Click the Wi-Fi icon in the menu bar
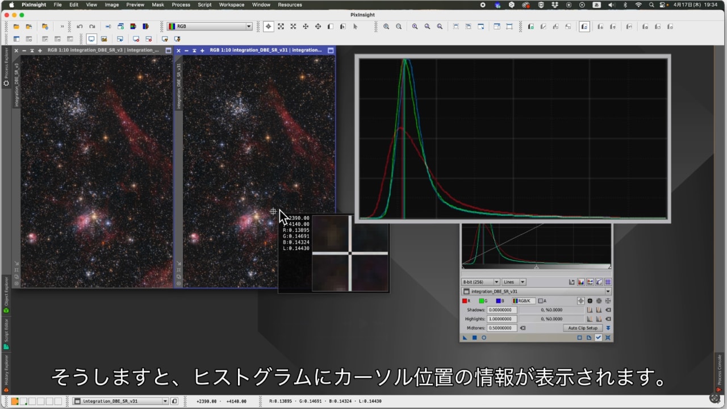 (638, 5)
